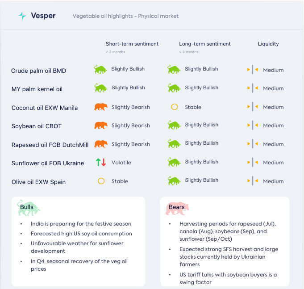Screen dimensions: 304x289
Task: Click the Sunflower oil FOB Ukraine label
Action: tap(48, 163)
